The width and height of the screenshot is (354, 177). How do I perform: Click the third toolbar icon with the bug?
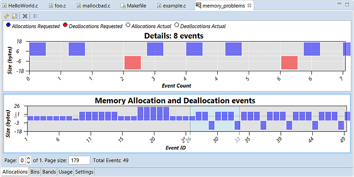click(x=25, y=16)
